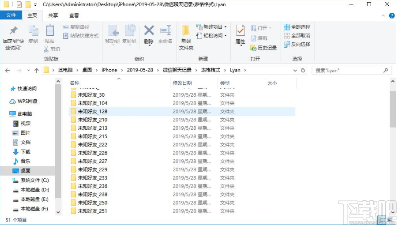Click the search Lyan input box
The image size is (398, 225).
(x=351, y=71)
